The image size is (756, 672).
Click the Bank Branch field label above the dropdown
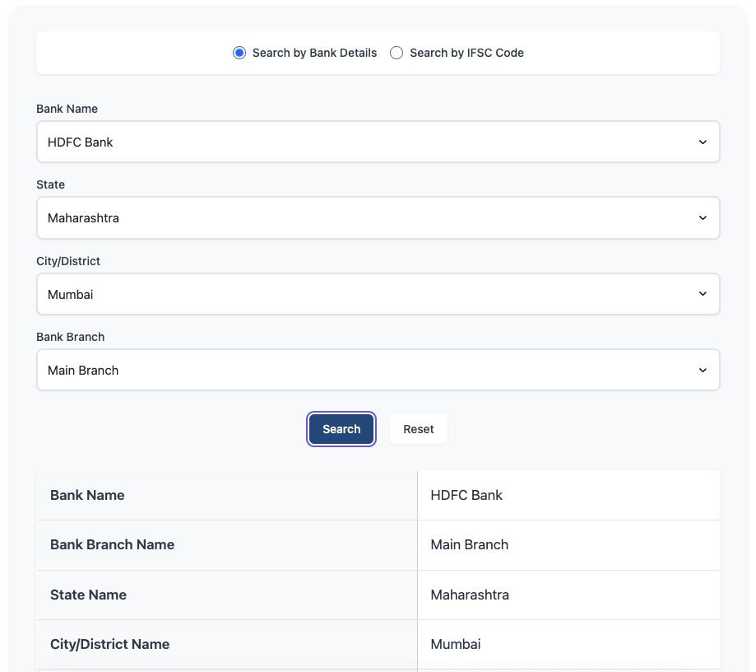point(70,337)
